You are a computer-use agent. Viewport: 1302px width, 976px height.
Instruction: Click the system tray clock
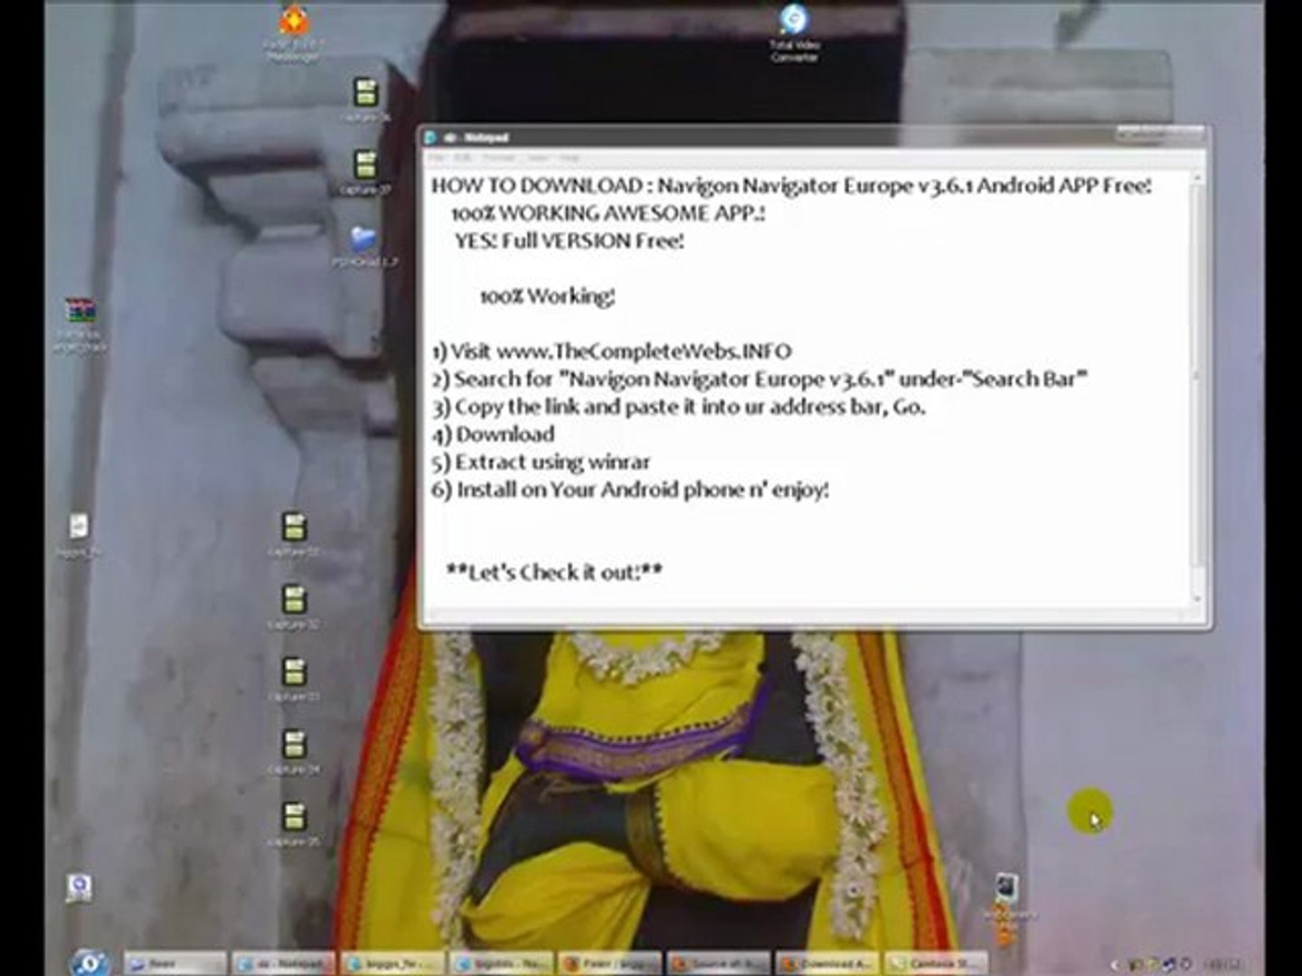coord(1222,964)
